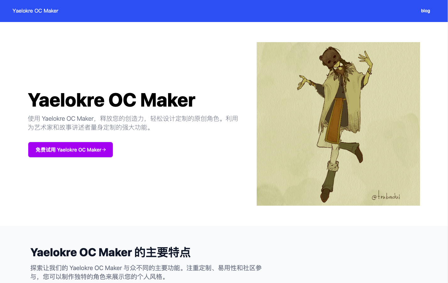Click the phrase 强大功能 in hero description

(x=134, y=127)
